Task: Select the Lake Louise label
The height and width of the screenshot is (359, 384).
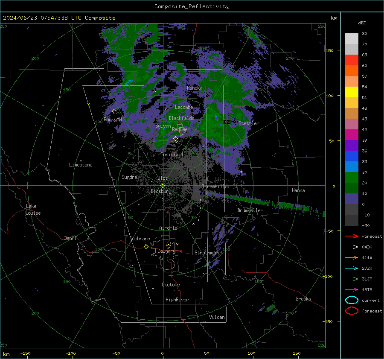Action: tap(33, 210)
